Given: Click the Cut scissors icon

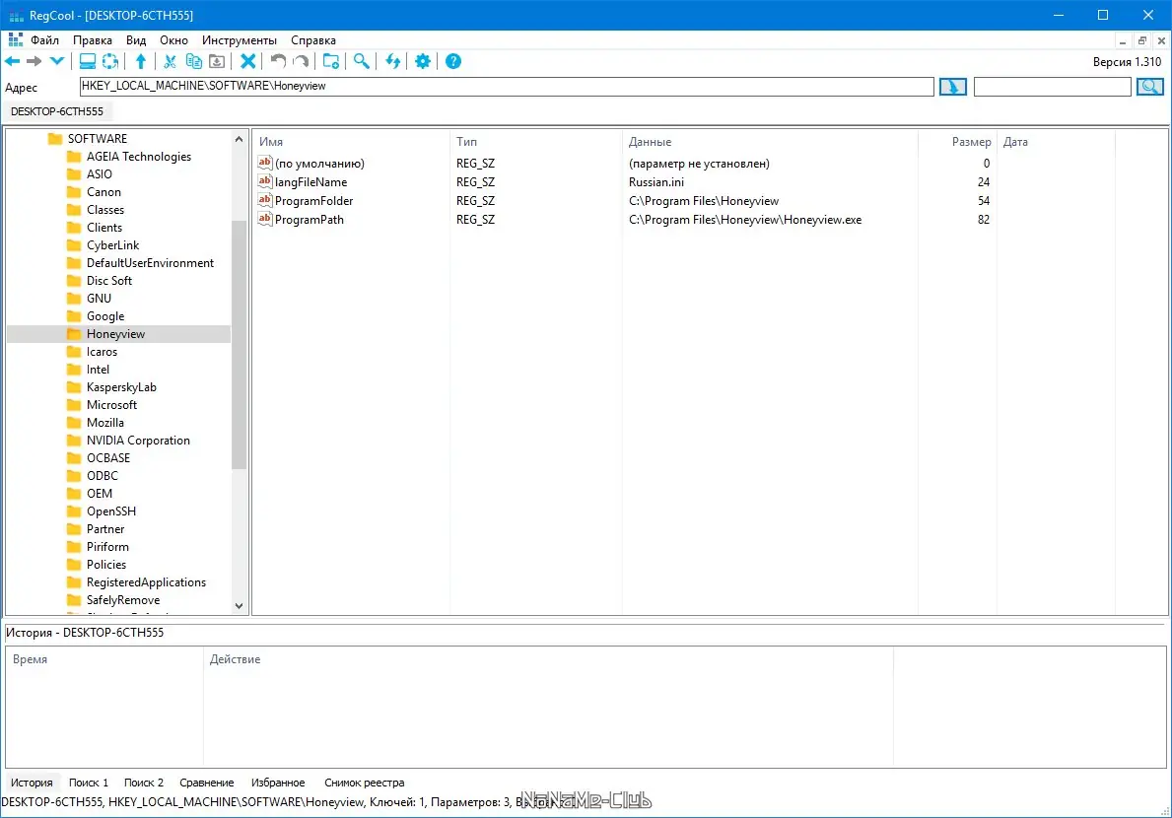Looking at the screenshot, I should pyautogui.click(x=170, y=61).
